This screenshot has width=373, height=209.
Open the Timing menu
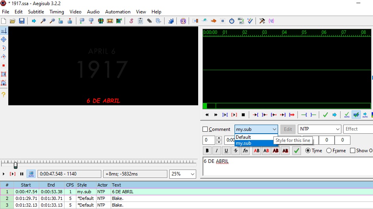57,11
